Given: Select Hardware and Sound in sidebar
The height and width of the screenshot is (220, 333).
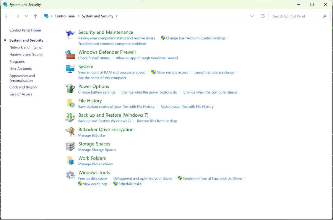Looking at the screenshot, I should point(26,54).
